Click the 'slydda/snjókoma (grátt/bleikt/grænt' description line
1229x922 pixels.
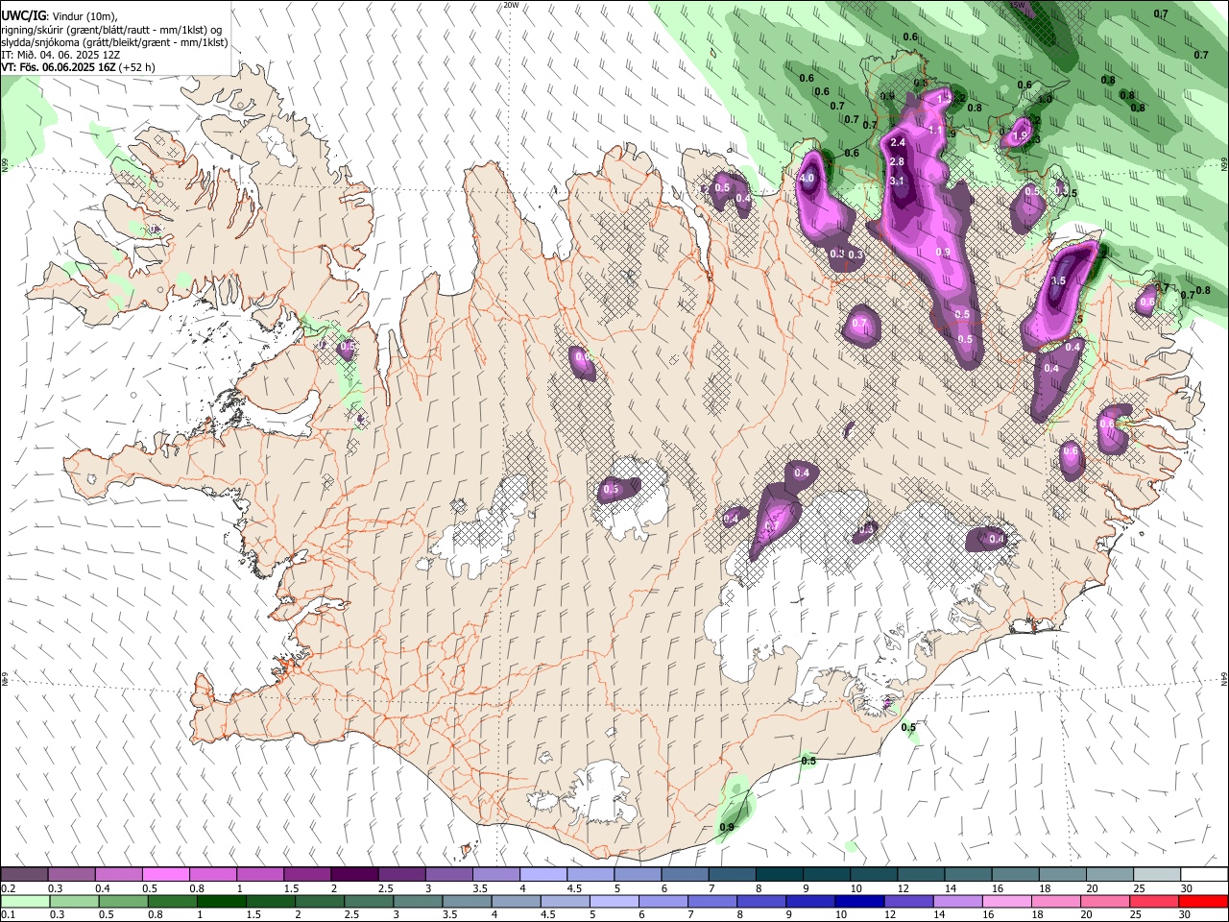[114, 42]
